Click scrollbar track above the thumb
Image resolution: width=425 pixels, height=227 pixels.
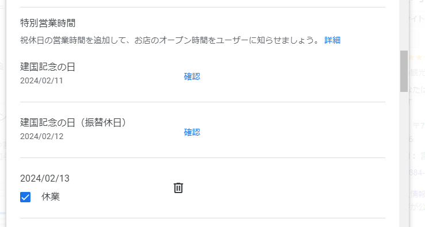404,25
